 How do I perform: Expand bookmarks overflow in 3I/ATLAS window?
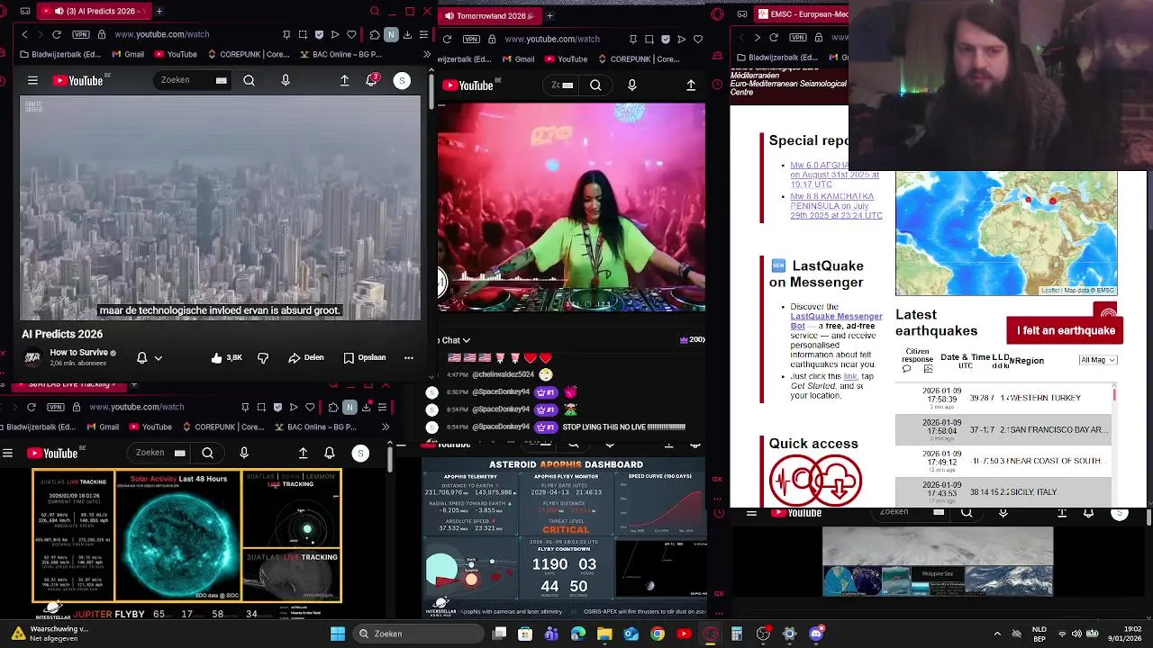coord(386,427)
